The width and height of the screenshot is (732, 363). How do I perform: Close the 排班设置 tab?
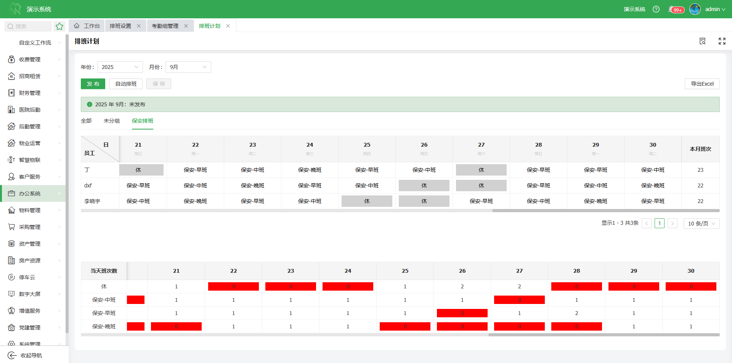139,26
